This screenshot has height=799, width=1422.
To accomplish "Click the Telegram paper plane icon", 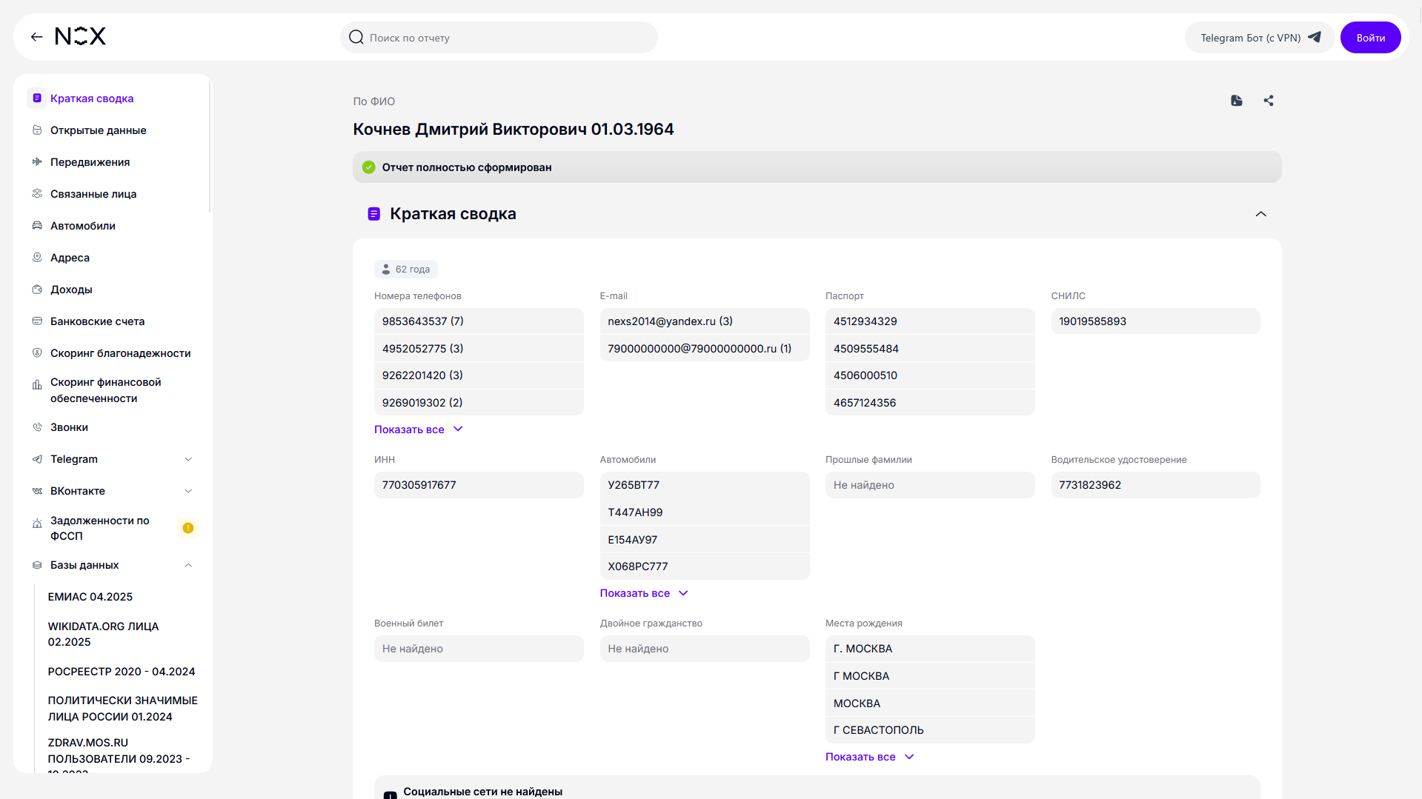I will click(1315, 37).
